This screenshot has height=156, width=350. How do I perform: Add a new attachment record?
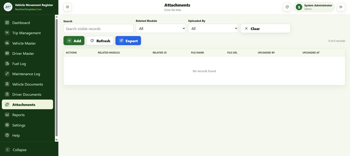pyautogui.click(x=74, y=41)
